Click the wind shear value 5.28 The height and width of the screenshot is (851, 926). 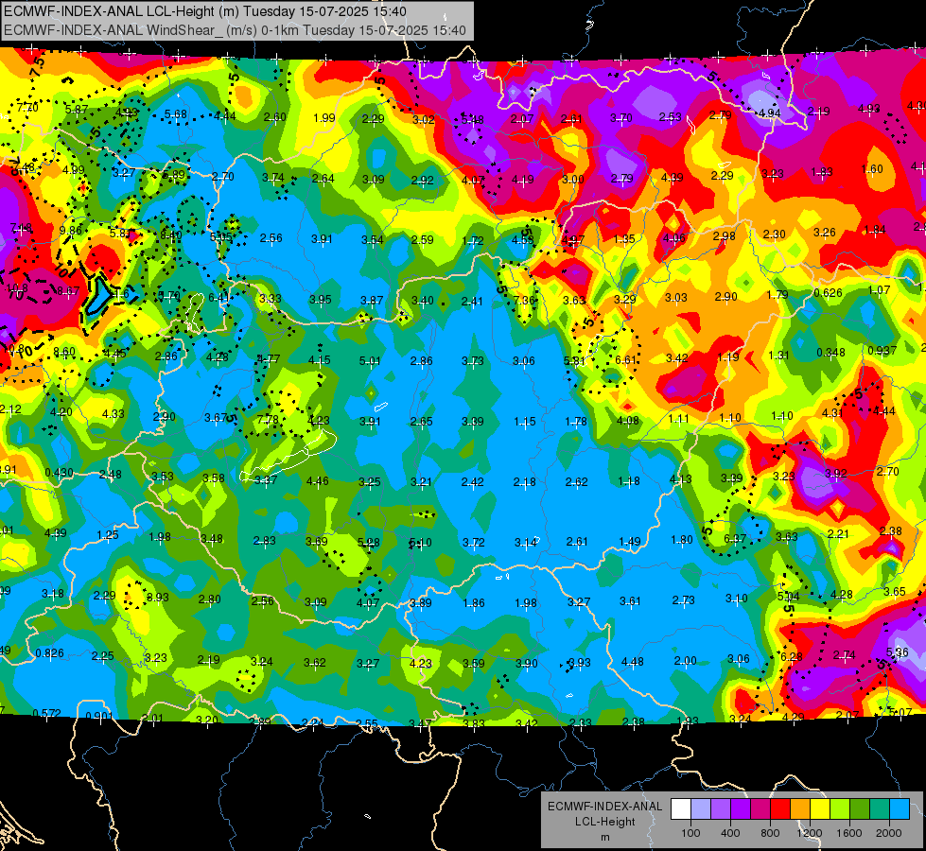pos(369,542)
